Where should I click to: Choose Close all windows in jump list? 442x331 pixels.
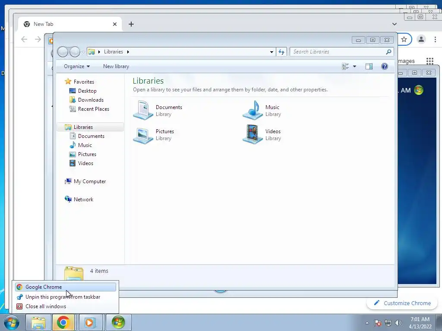[66, 306]
